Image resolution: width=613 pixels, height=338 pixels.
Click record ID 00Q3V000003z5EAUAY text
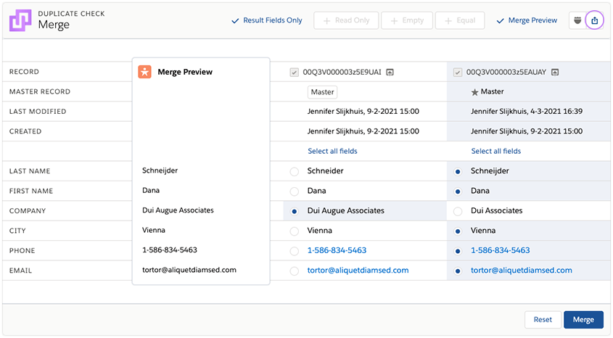click(x=506, y=73)
